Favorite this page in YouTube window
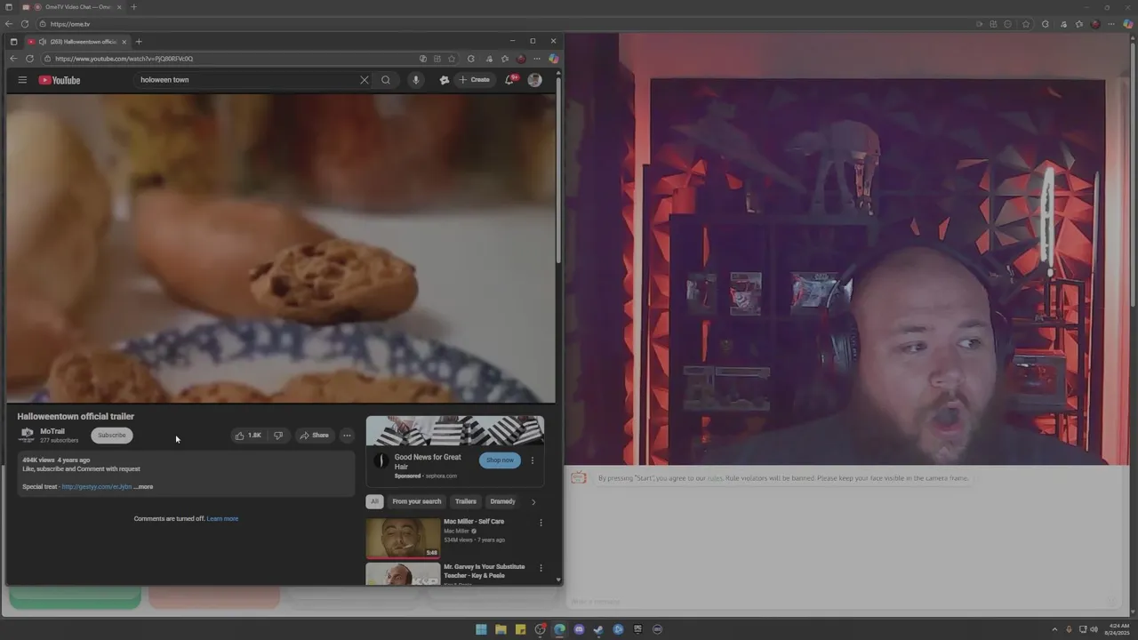1138x640 pixels. click(452, 59)
